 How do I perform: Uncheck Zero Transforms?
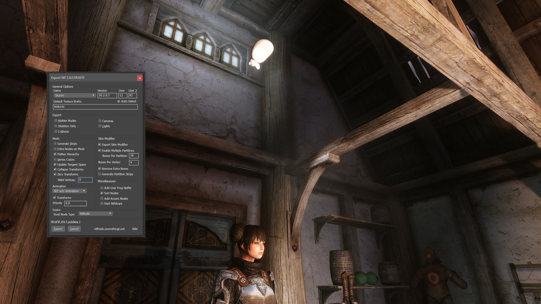[55, 174]
